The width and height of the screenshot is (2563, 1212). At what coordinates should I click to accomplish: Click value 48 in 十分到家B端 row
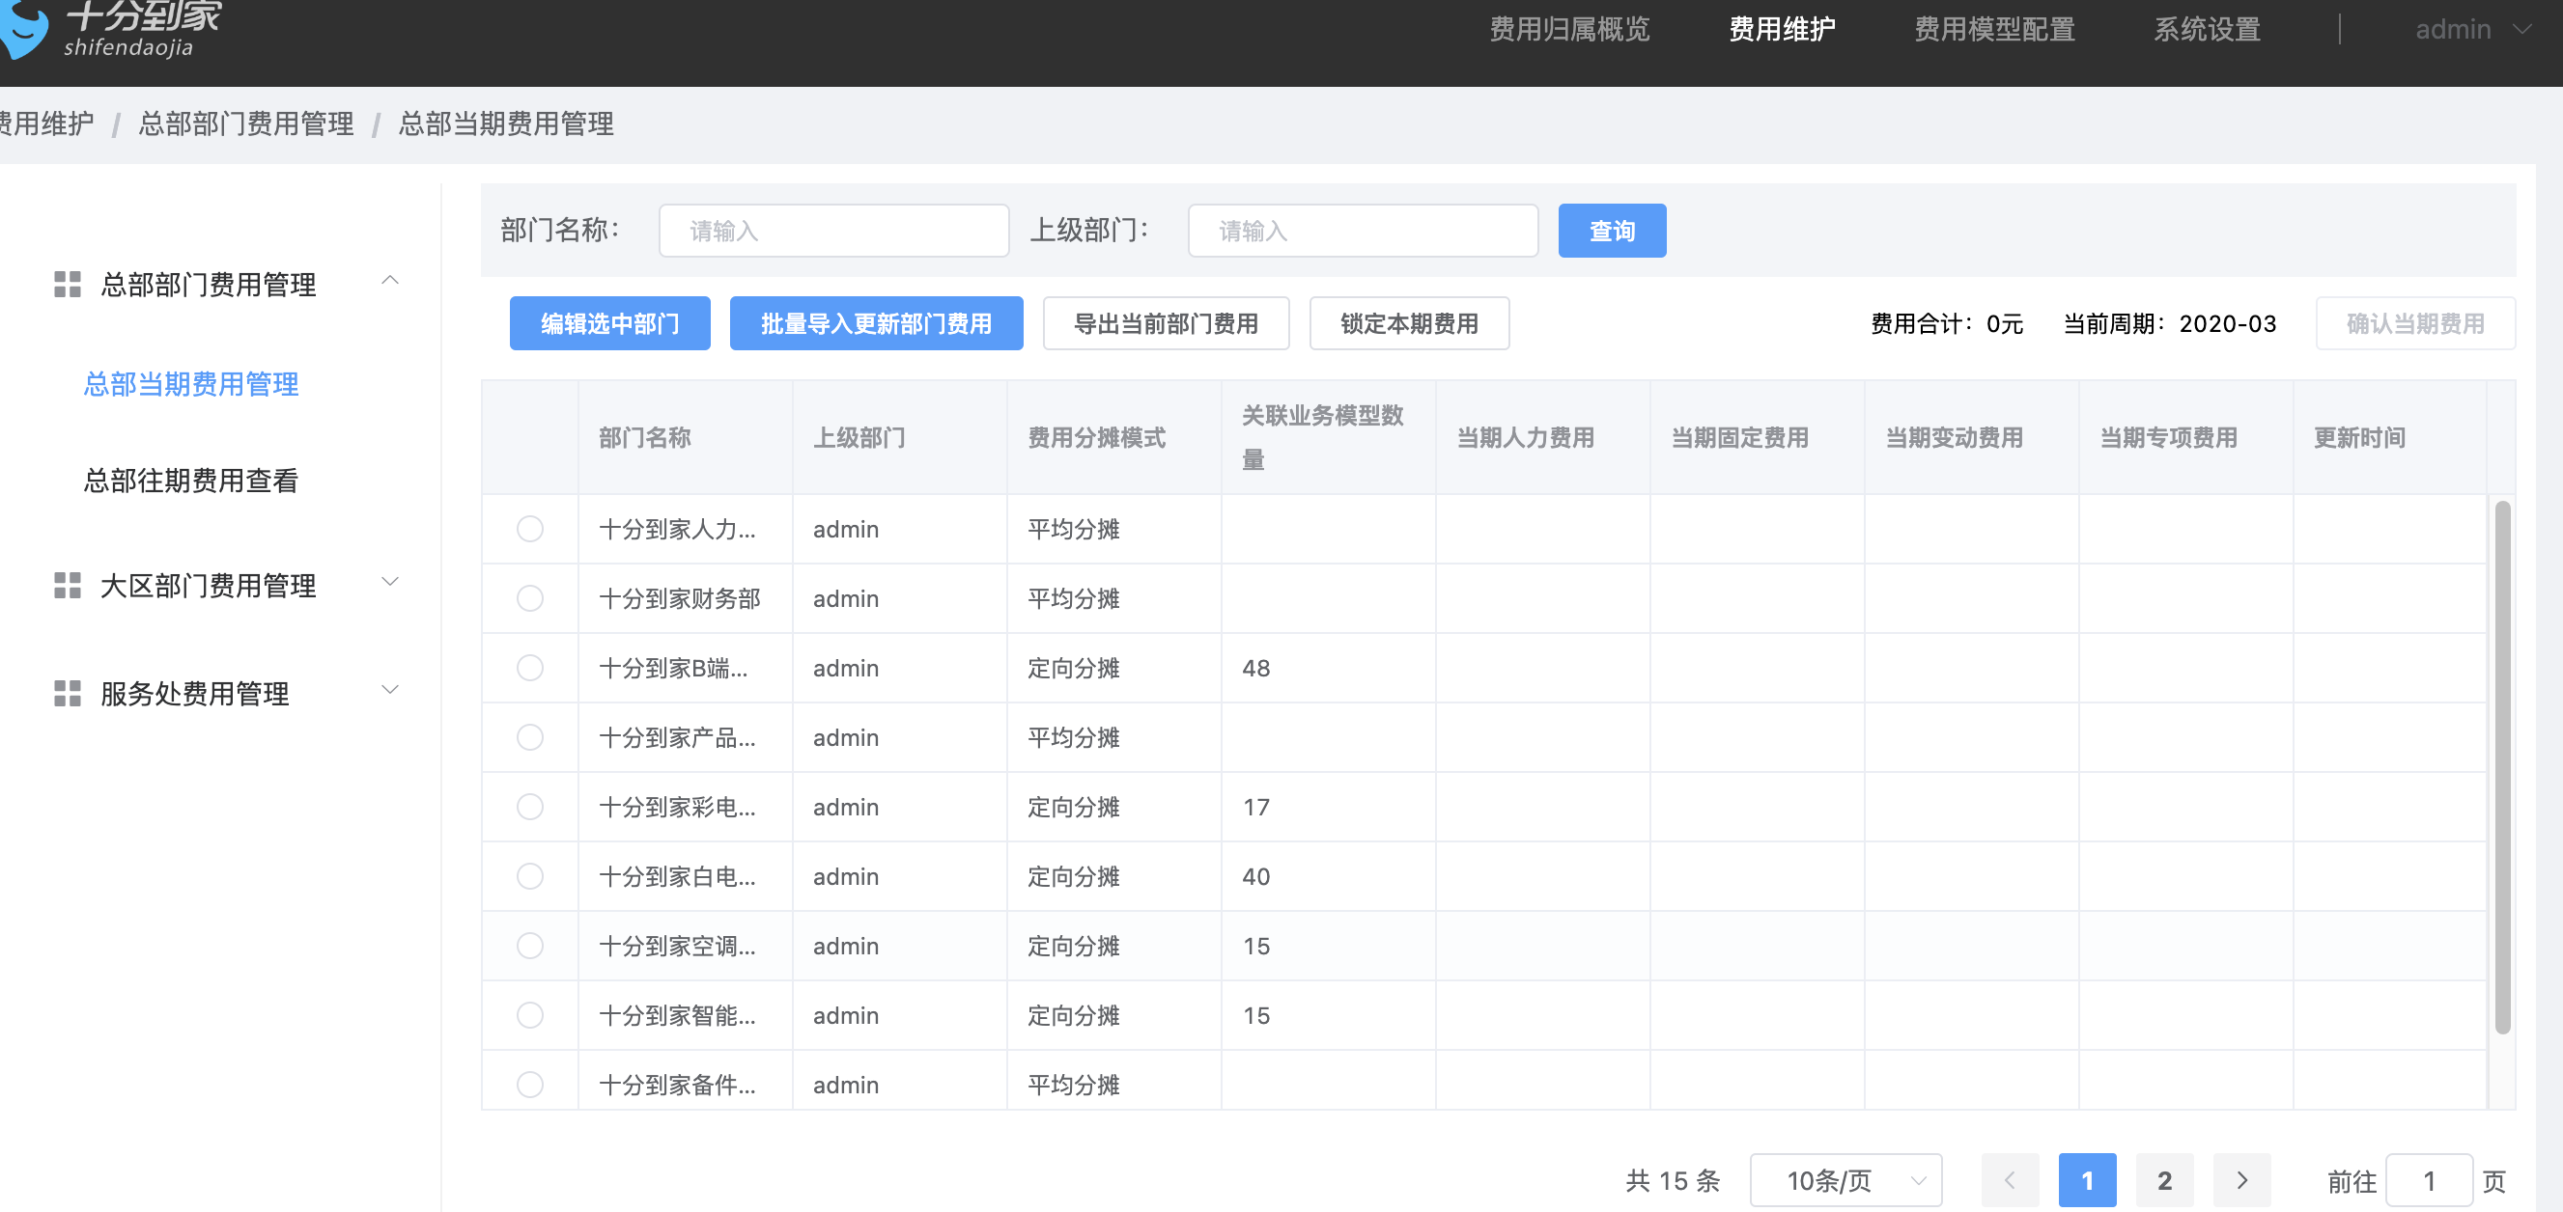pyautogui.click(x=1255, y=668)
